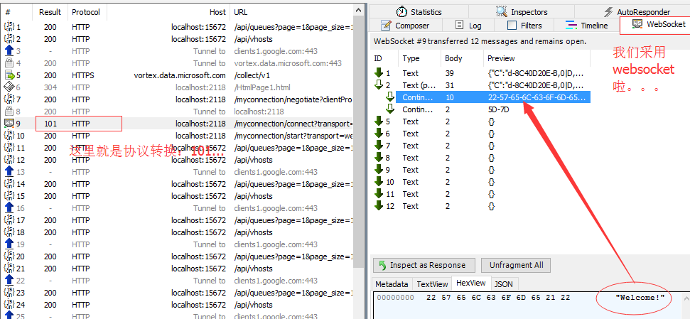Click the green down arrow of message 1

[379, 73]
